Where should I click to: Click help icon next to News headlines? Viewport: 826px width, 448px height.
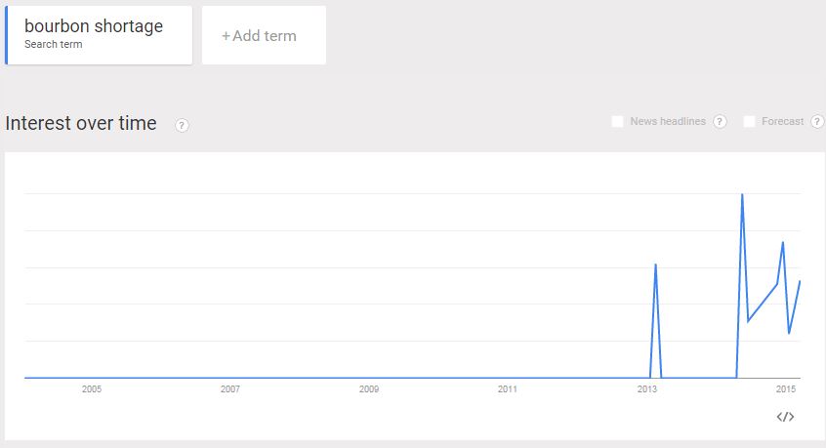point(720,122)
